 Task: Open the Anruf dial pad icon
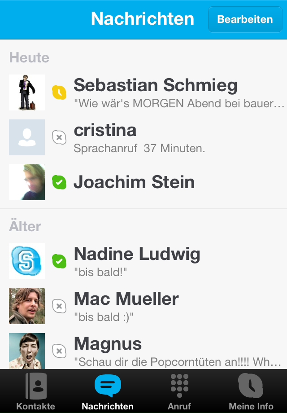[x=179, y=386]
